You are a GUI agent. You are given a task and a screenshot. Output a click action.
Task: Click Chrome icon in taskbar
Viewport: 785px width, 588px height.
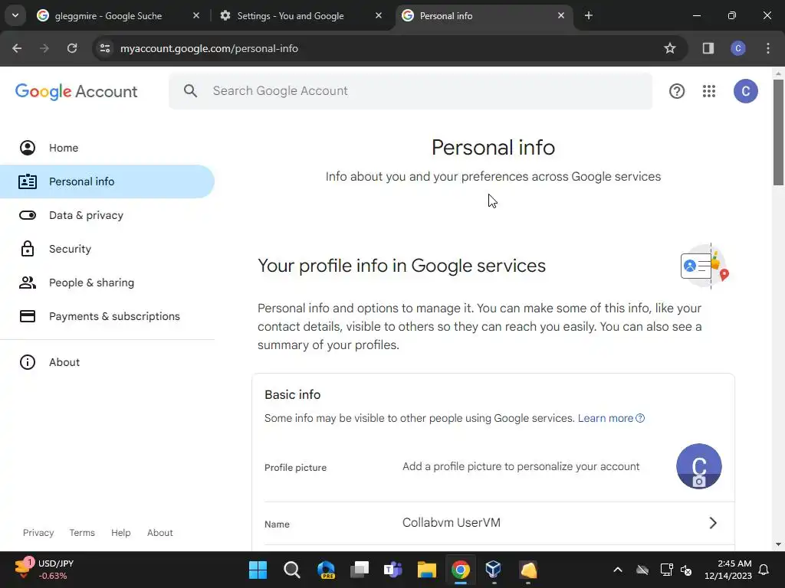tap(461, 570)
